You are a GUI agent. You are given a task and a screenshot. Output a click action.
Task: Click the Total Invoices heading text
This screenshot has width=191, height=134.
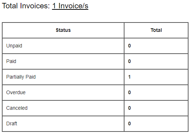pyautogui.click(x=26, y=6)
